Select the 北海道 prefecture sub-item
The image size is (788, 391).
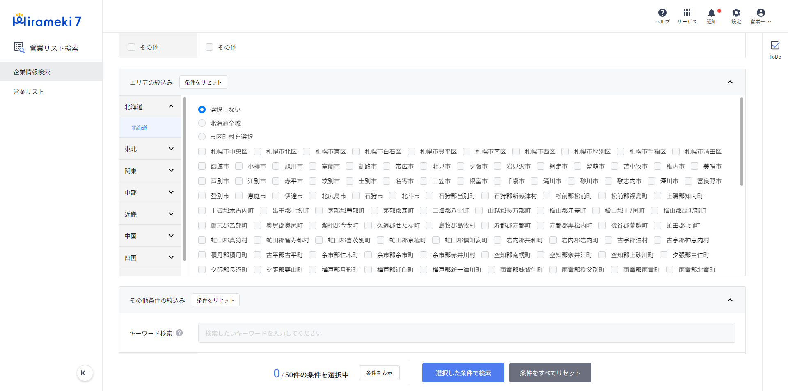(x=150, y=128)
